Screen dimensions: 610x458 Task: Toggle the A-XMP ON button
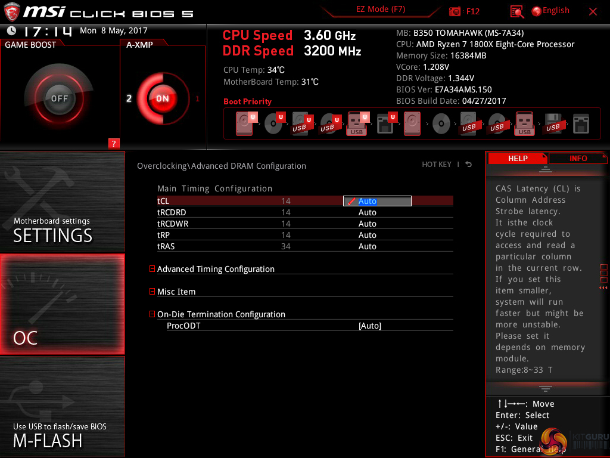pyautogui.click(x=163, y=98)
